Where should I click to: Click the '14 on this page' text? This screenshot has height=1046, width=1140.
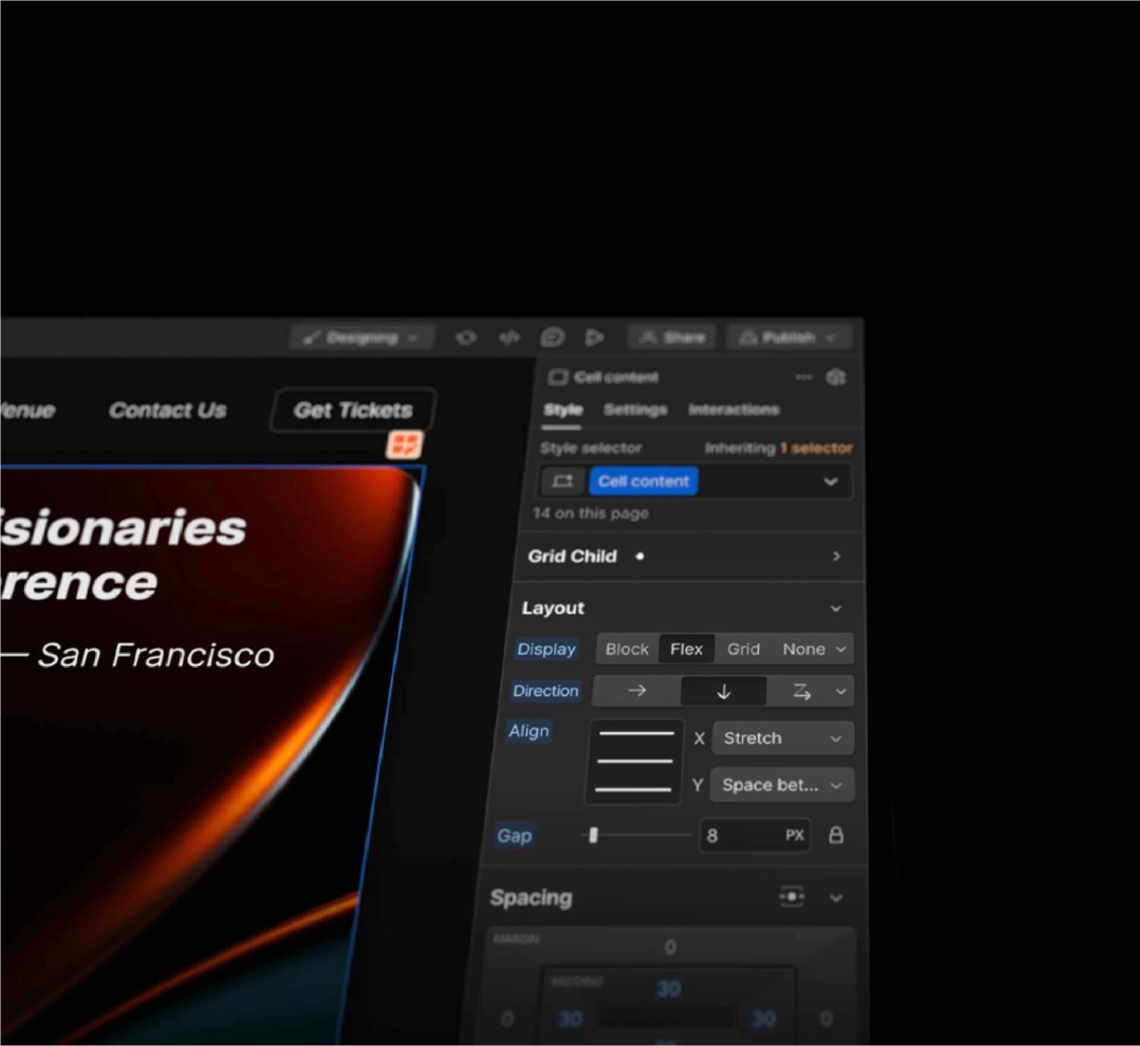[x=591, y=513]
